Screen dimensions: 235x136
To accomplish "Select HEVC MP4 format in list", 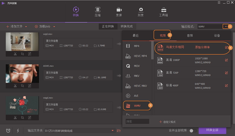I will [x=137, y=56].
